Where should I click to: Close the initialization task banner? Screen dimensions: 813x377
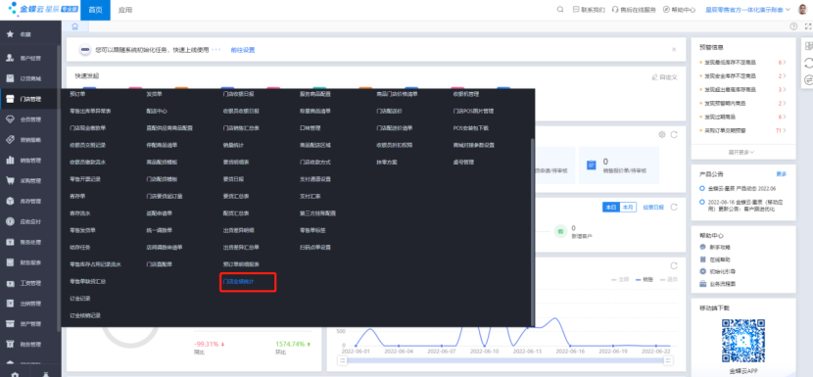coord(674,50)
